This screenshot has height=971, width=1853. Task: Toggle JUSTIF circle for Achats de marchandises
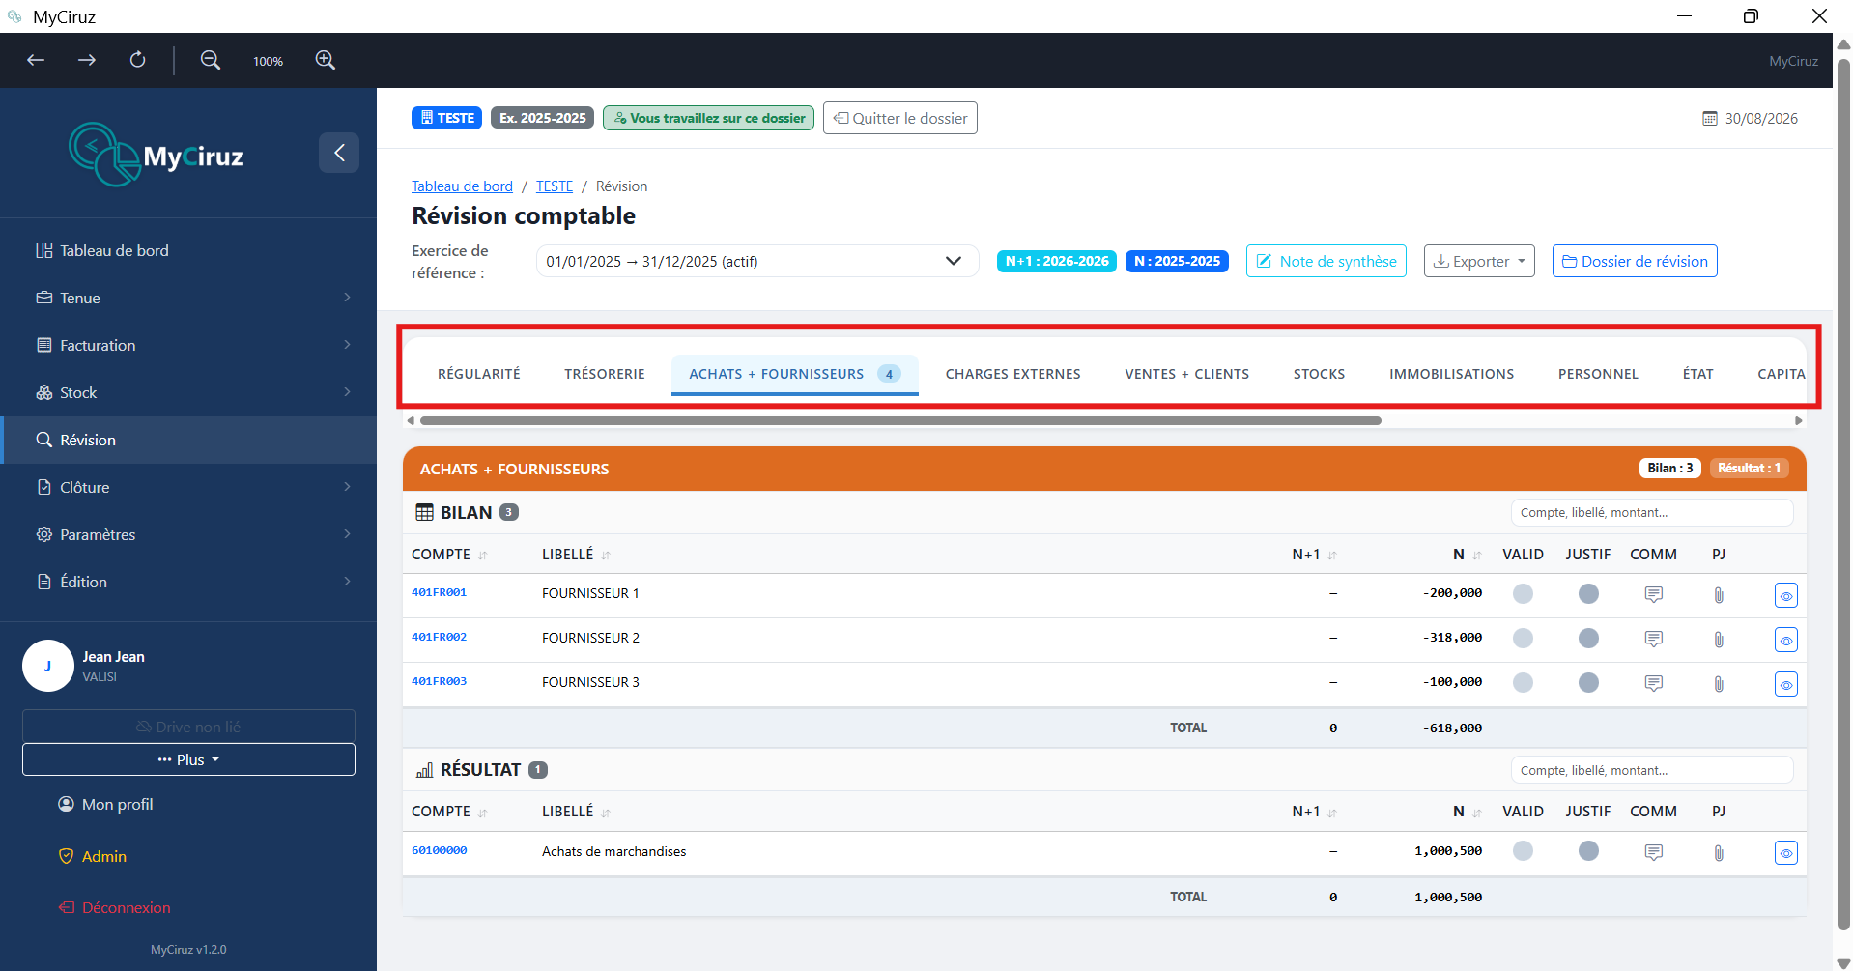1588,850
